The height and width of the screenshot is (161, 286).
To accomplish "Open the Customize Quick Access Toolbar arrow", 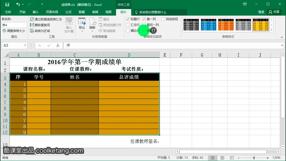I will [42, 4].
